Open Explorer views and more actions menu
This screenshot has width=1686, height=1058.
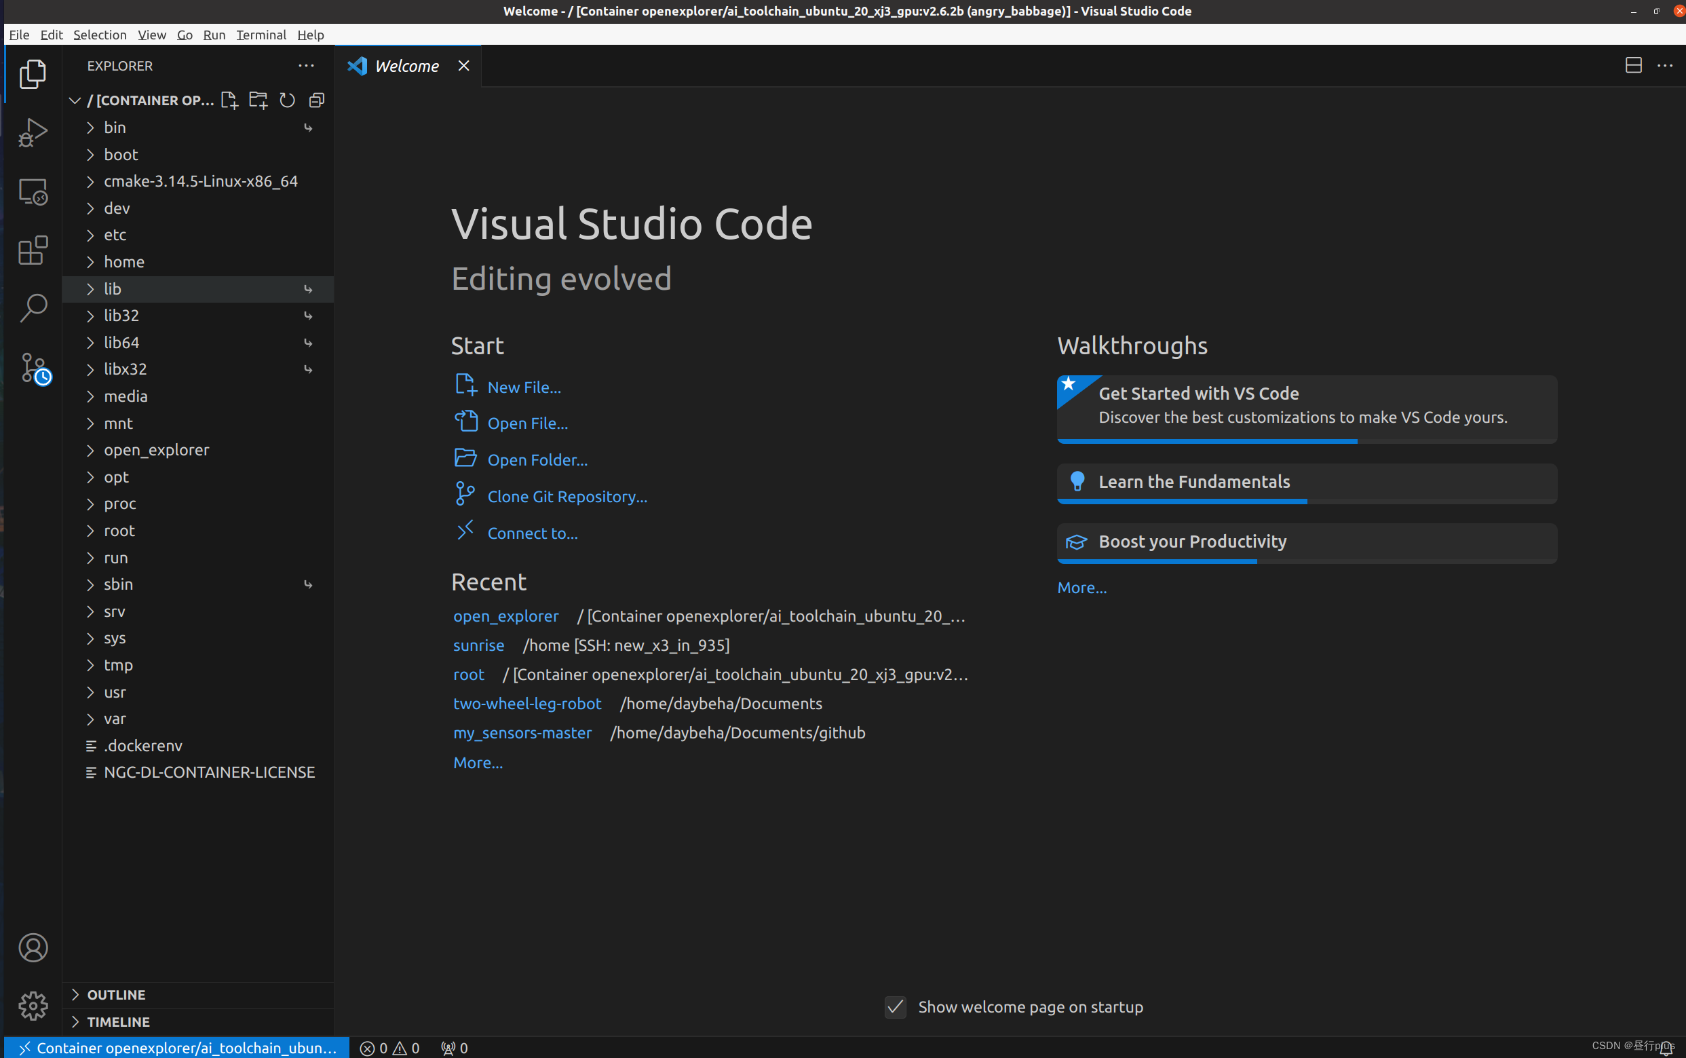pyautogui.click(x=306, y=66)
